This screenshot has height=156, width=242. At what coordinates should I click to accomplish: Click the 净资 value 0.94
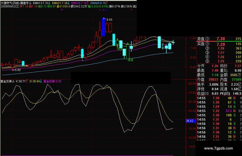(215, 89)
